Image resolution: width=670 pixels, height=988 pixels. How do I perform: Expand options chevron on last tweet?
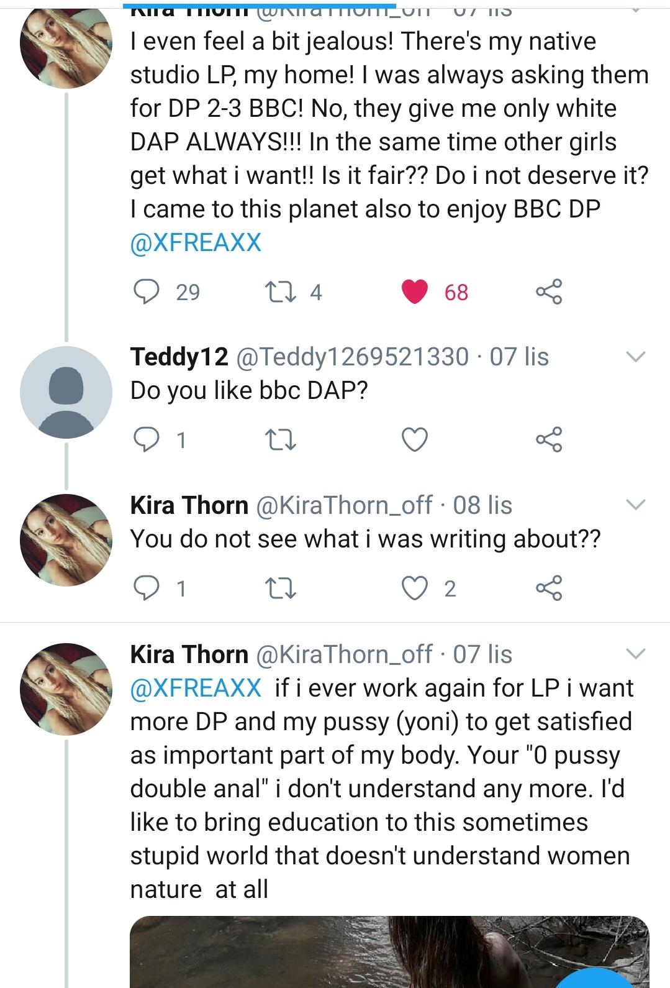click(636, 654)
